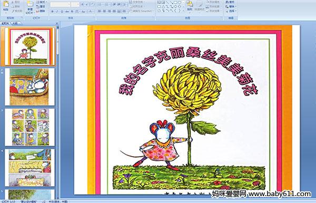Open the font size dropdown

tap(78, 4)
